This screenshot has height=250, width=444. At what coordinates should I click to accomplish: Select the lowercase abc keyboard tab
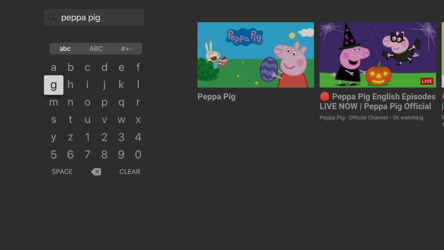(x=65, y=49)
